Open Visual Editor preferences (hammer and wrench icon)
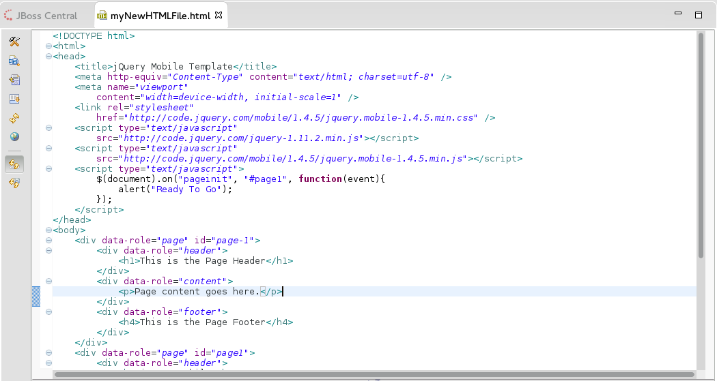The height and width of the screenshot is (381, 717). point(14,42)
